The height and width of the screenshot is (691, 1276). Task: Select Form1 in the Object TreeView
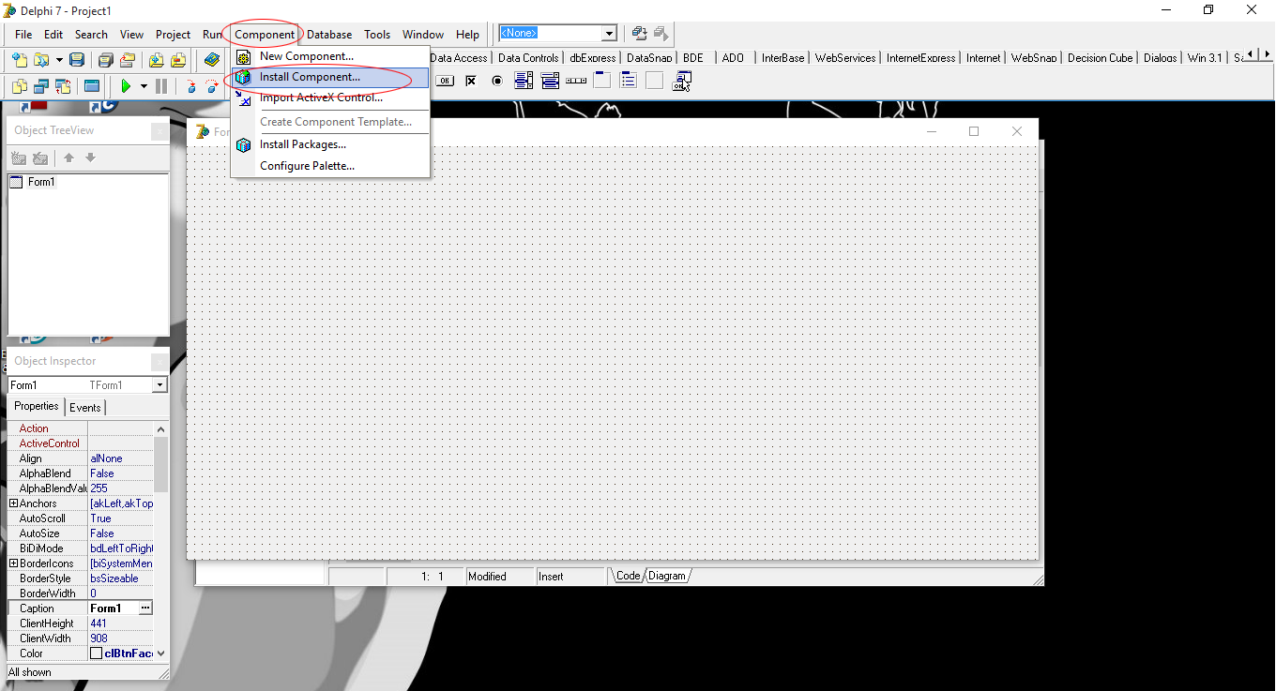(x=41, y=182)
